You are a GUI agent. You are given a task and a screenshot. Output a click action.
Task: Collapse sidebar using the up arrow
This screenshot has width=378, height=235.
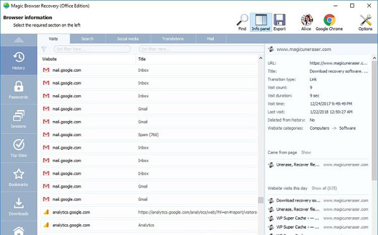[x=18, y=40]
